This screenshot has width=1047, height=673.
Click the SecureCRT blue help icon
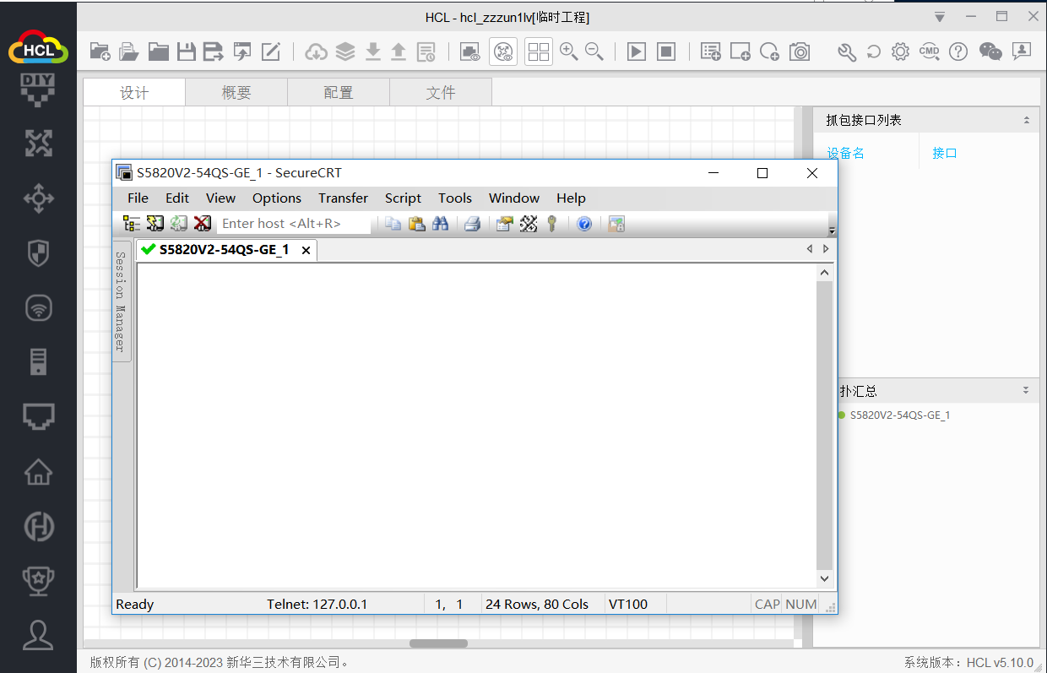(584, 224)
